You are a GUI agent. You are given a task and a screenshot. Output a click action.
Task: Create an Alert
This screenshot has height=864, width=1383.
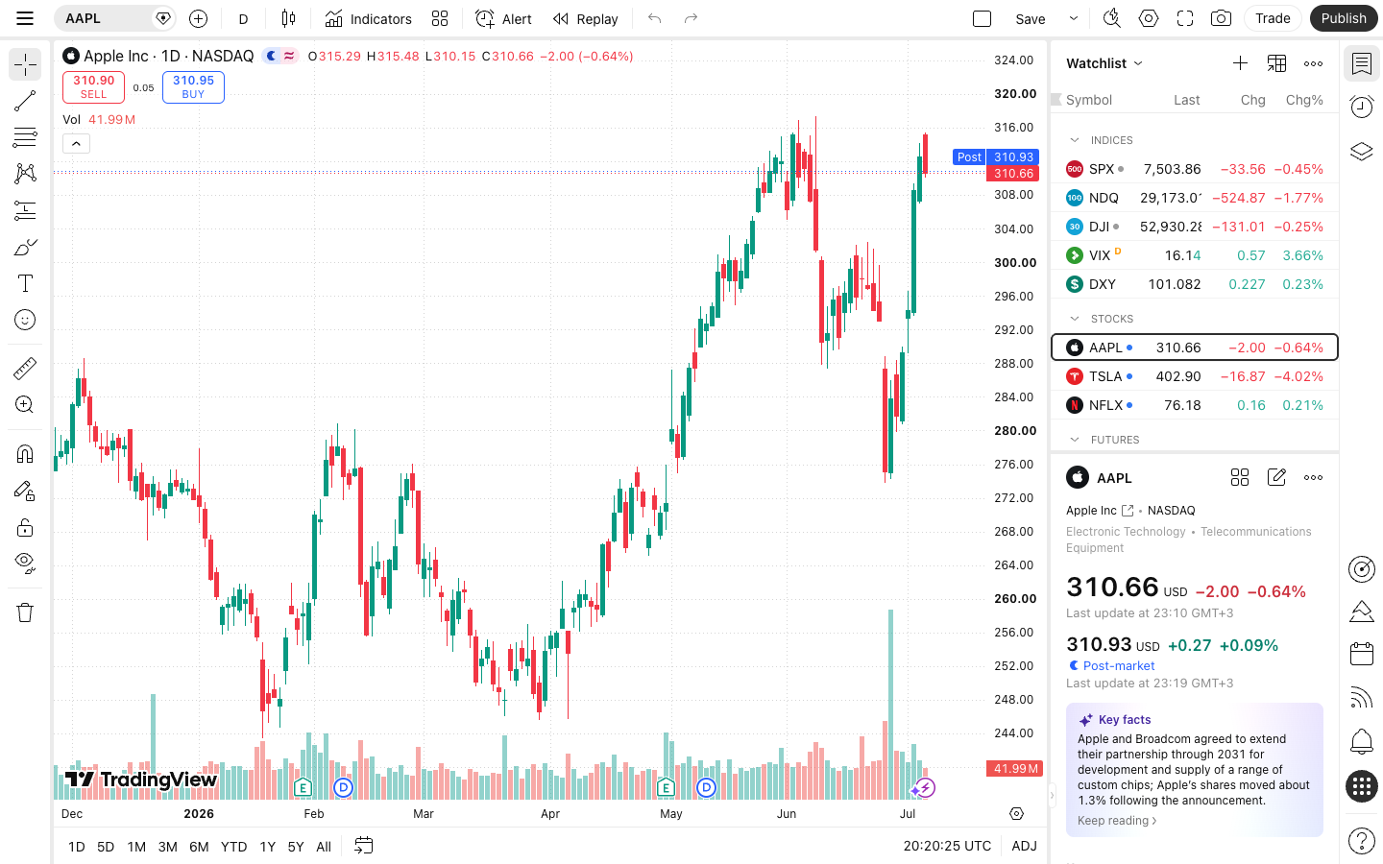click(x=503, y=18)
